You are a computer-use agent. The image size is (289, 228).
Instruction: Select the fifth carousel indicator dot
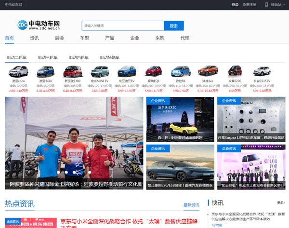click(x=90, y=172)
